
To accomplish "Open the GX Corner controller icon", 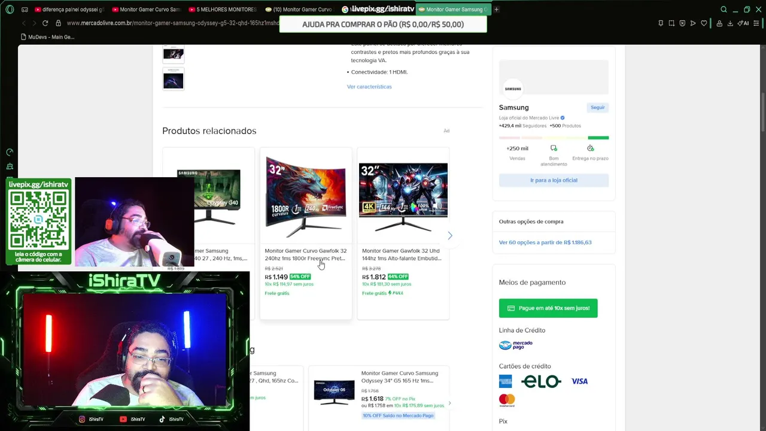I will [x=25, y=10].
